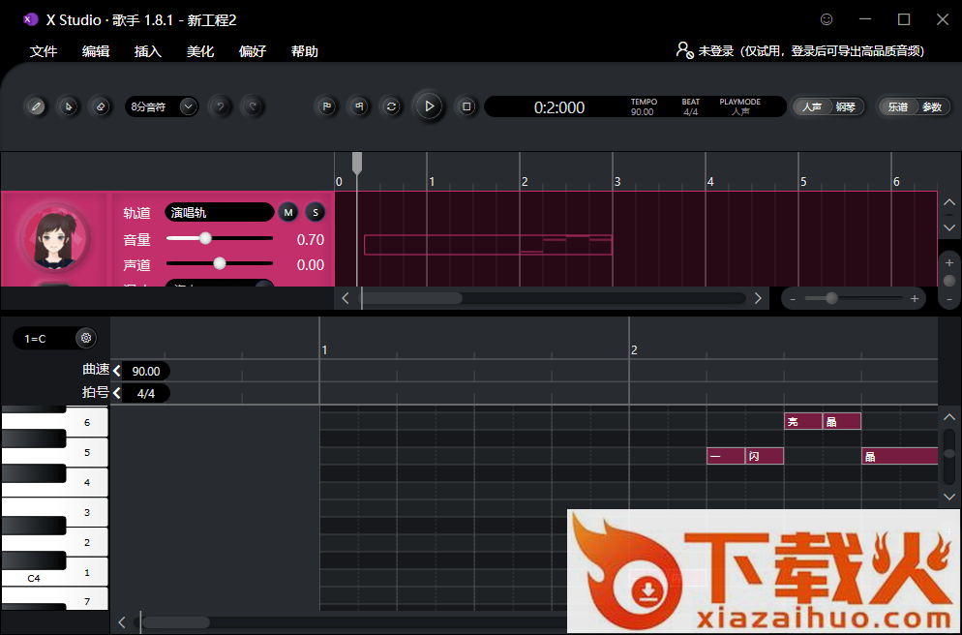Click the 90.00 tempo value in 曲速 row
Image resolution: width=962 pixels, height=635 pixels.
point(146,371)
